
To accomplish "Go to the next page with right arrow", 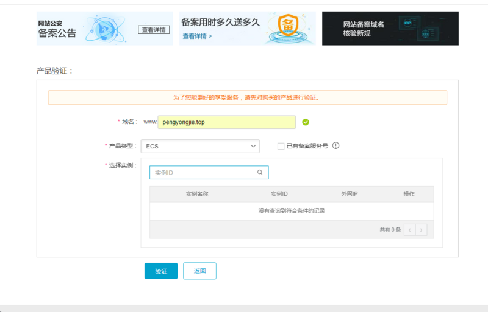I will [421, 230].
